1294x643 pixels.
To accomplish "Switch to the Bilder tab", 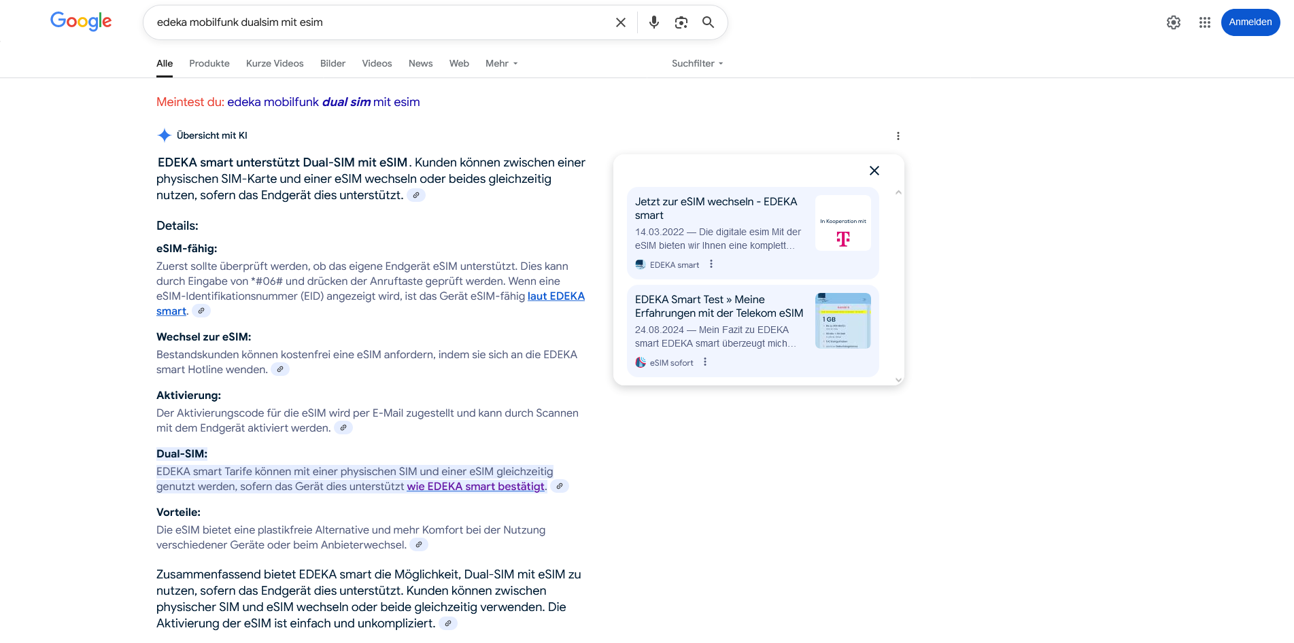I will coord(333,63).
